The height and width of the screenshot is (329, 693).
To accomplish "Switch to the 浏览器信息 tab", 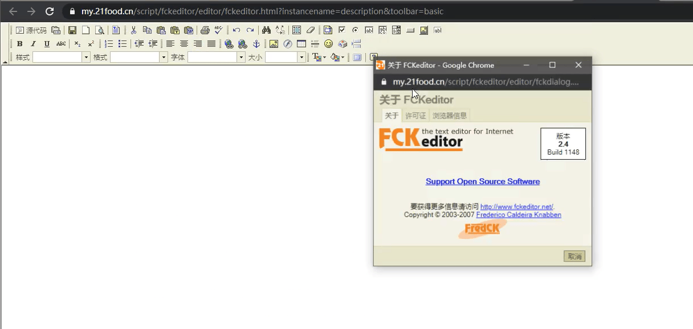I will pos(450,116).
